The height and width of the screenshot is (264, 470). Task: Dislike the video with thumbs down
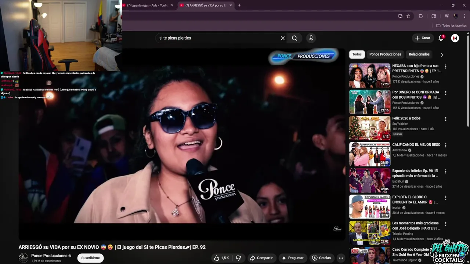pyautogui.click(x=239, y=258)
